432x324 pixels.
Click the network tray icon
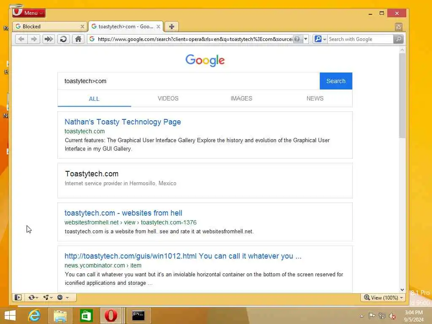382,316
